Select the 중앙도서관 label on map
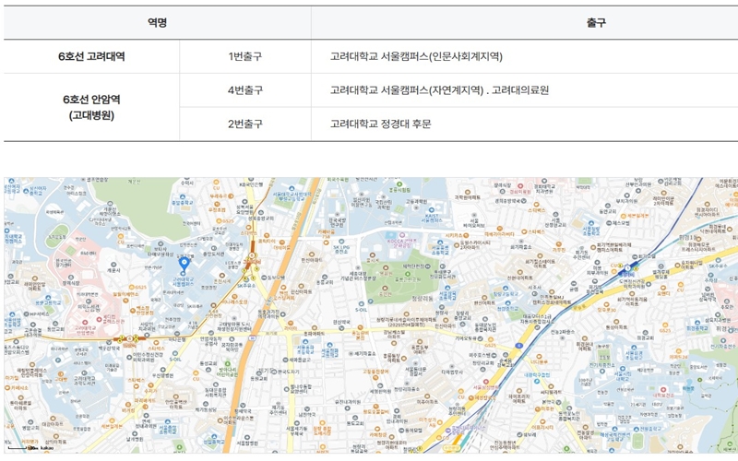The image size is (738, 461). 212,256
